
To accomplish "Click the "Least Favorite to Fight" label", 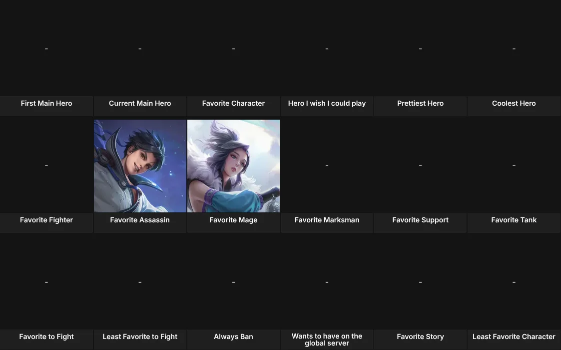I will click(x=140, y=337).
